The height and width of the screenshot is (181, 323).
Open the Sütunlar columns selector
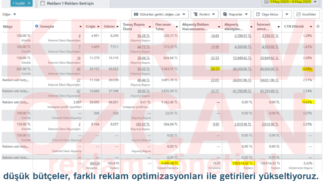tap(160, 14)
